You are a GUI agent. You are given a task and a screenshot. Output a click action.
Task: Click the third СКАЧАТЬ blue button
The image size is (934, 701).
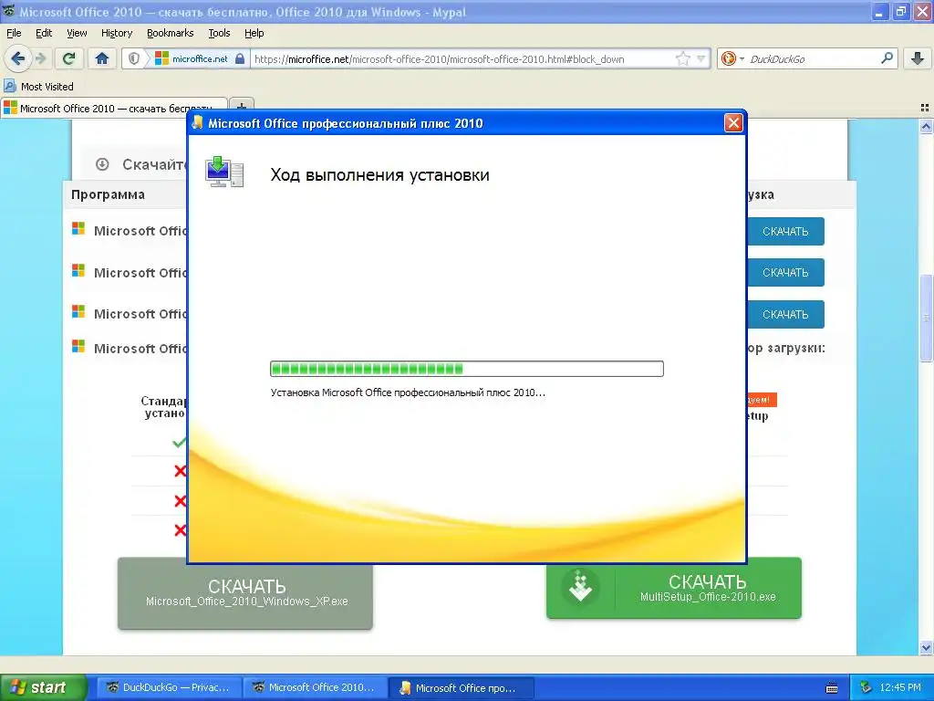[x=785, y=314]
